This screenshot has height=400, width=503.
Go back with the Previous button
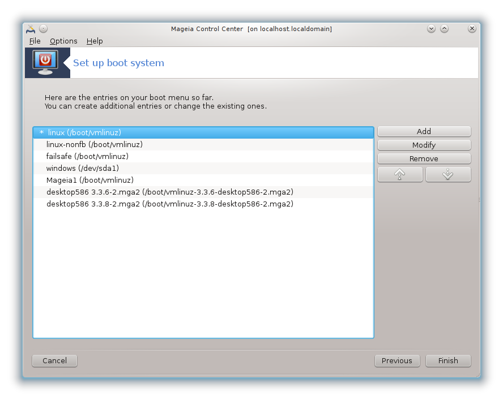(397, 360)
